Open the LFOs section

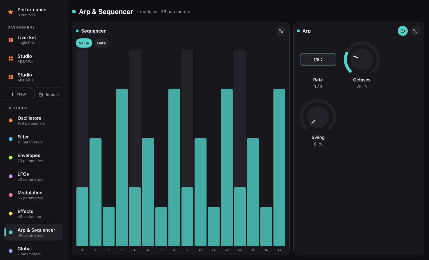(x=34, y=176)
